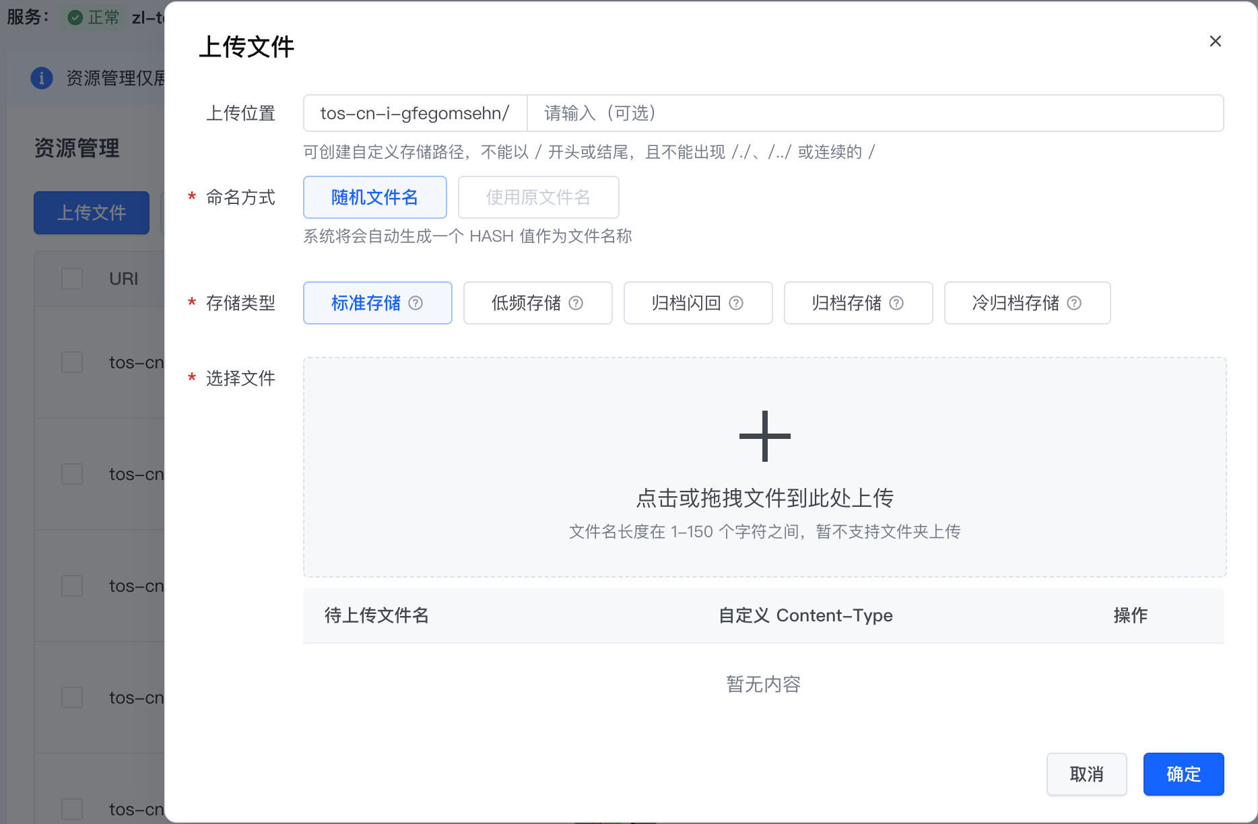Select 随机文件名 naming option
The width and height of the screenshot is (1258, 824).
374,197
